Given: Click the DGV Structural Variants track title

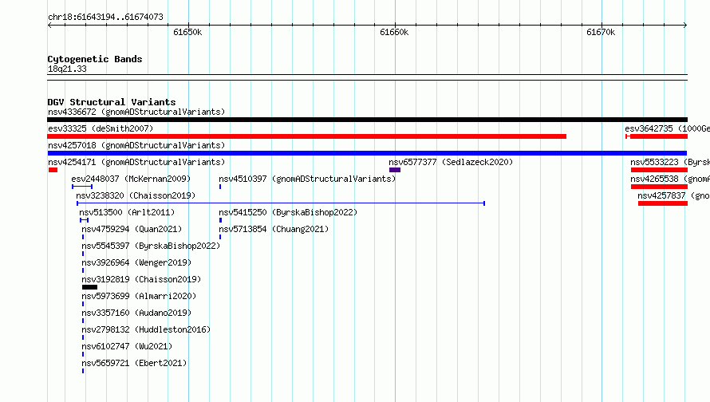Looking at the screenshot, I should (x=112, y=102).
